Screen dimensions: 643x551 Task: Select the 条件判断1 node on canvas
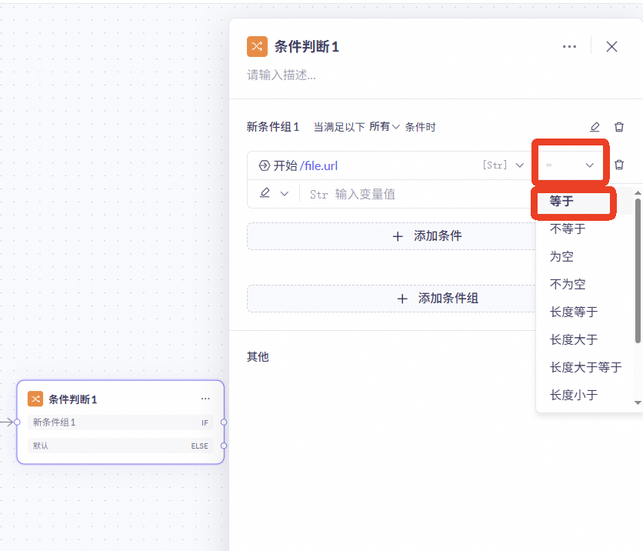121,422
